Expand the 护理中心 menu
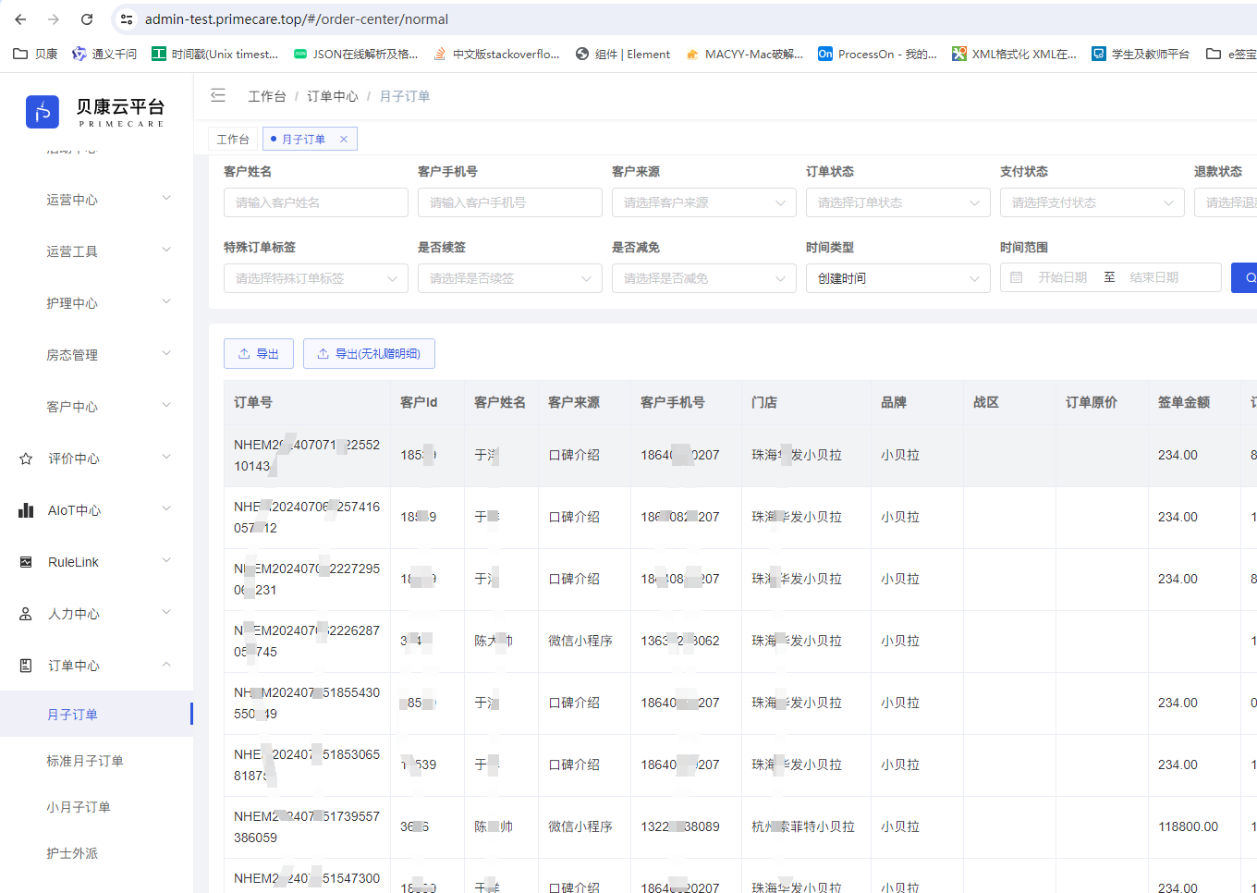The width and height of the screenshot is (1257, 893). 97,302
